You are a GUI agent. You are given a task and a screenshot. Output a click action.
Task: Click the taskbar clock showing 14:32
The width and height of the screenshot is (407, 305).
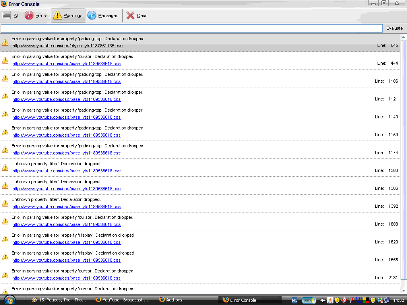398,300
